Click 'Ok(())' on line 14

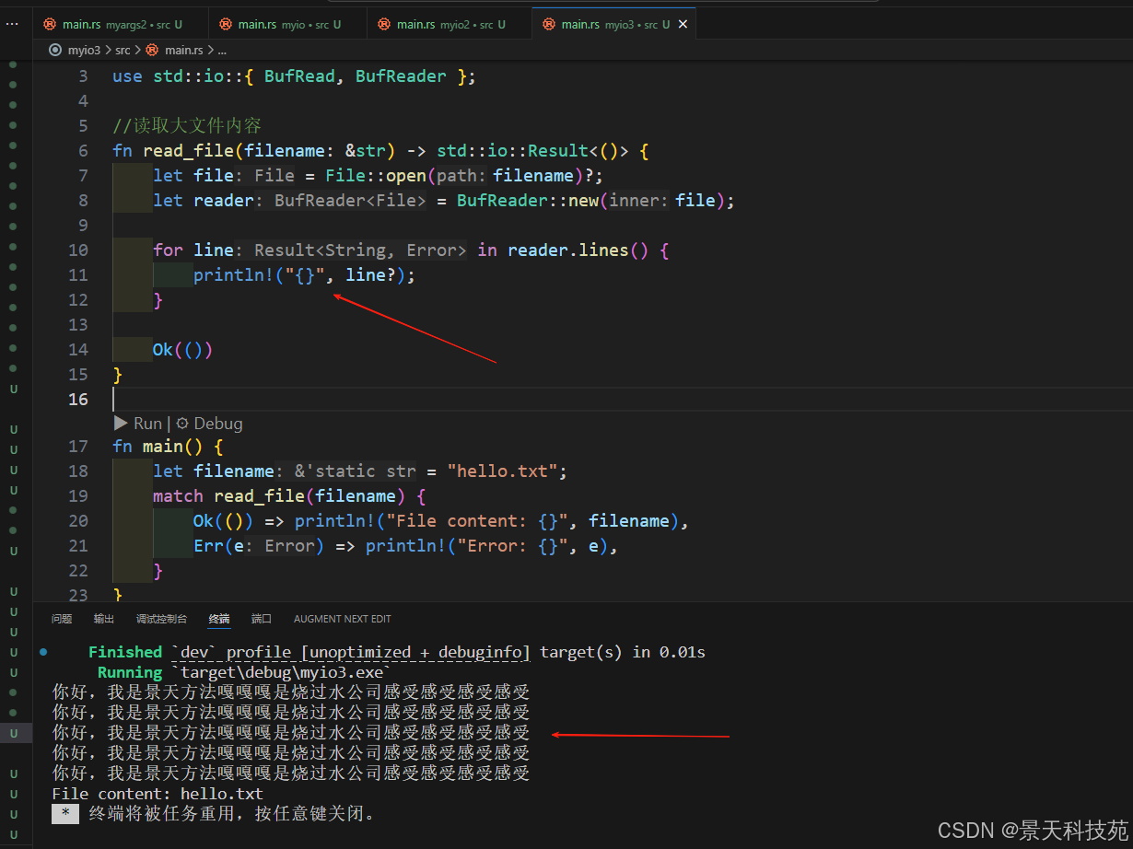coord(182,350)
